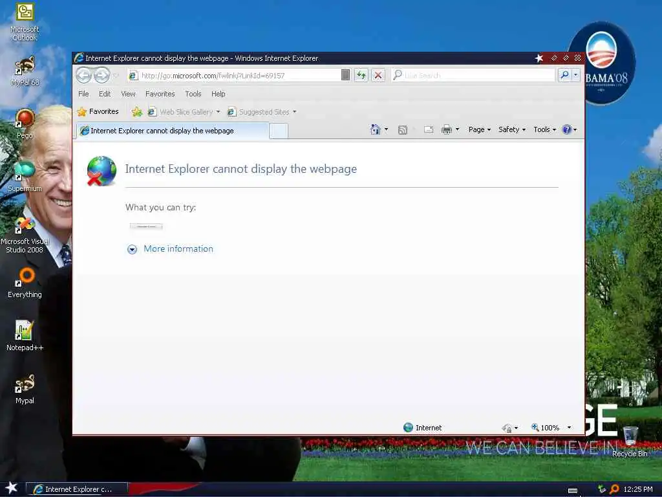Click the Back navigation arrow in Internet Explorer

pos(84,75)
